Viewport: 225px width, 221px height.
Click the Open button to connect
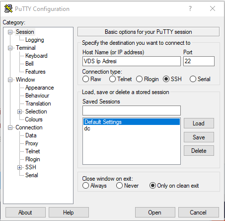(155, 212)
